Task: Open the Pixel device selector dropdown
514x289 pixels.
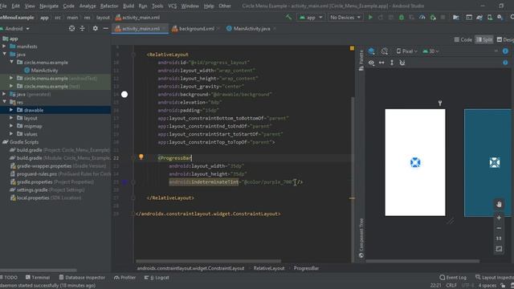Action: [407, 51]
